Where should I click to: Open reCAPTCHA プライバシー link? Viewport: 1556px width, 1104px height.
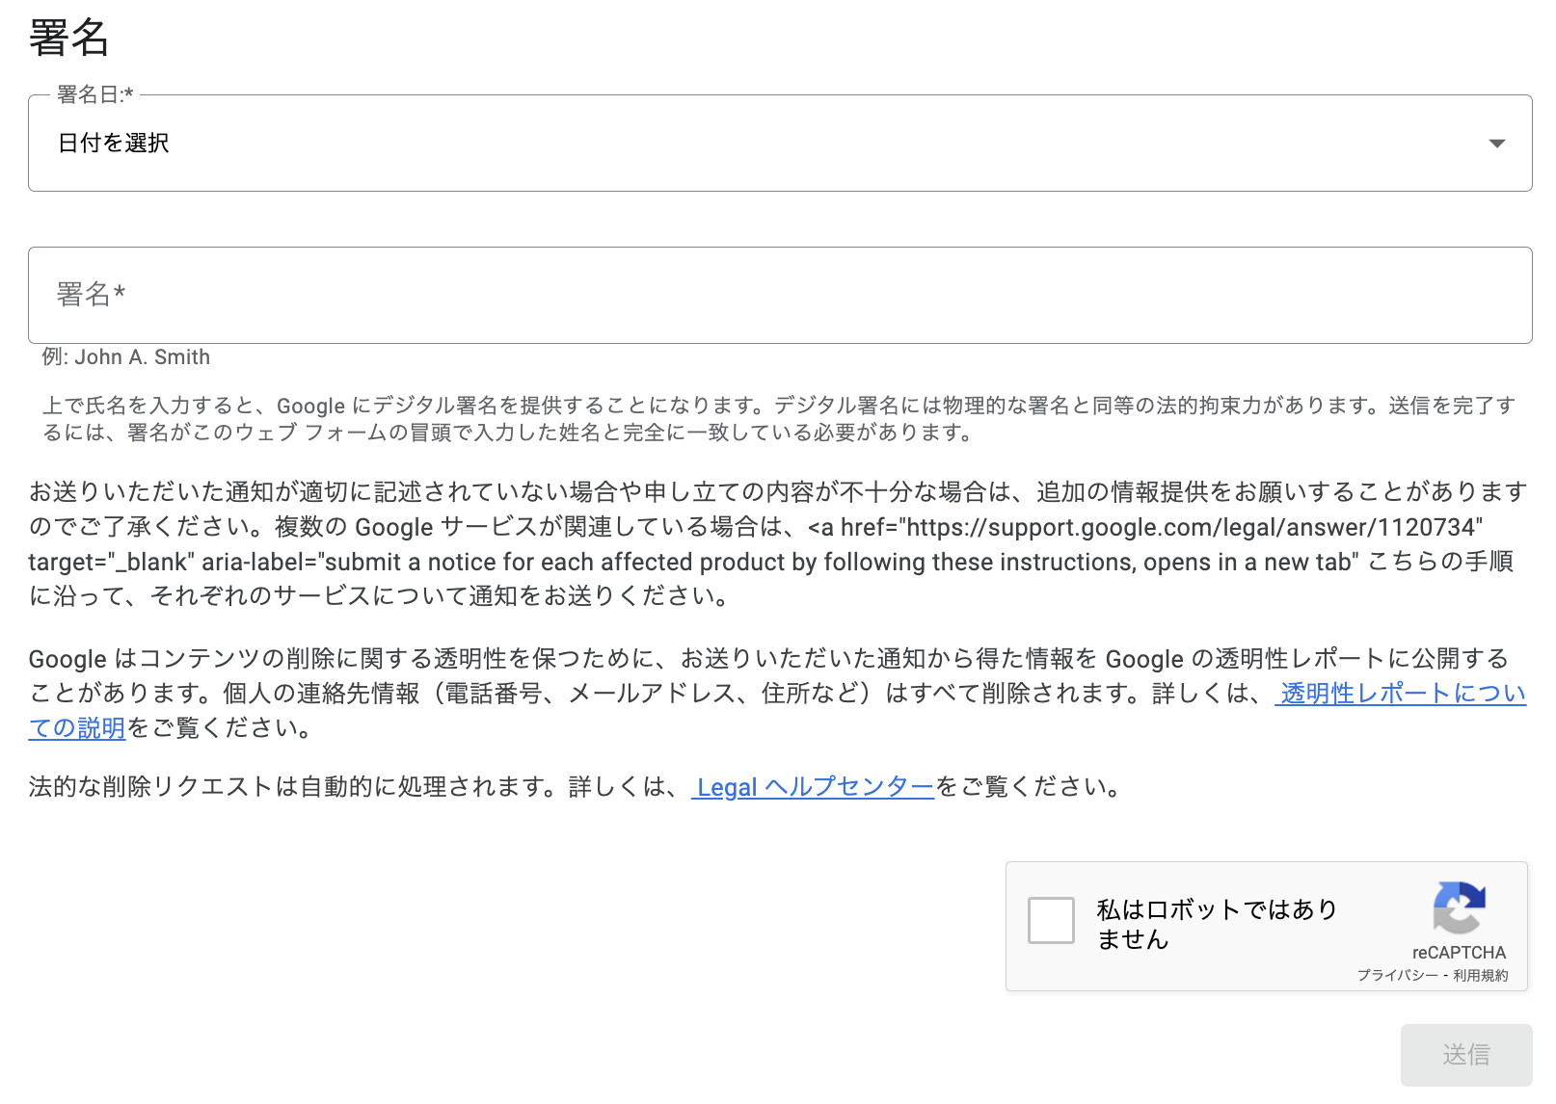pos(1397,975)
